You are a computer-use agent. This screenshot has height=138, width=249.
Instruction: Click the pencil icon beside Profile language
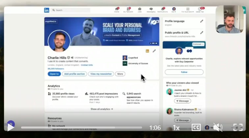click(202, 21)
